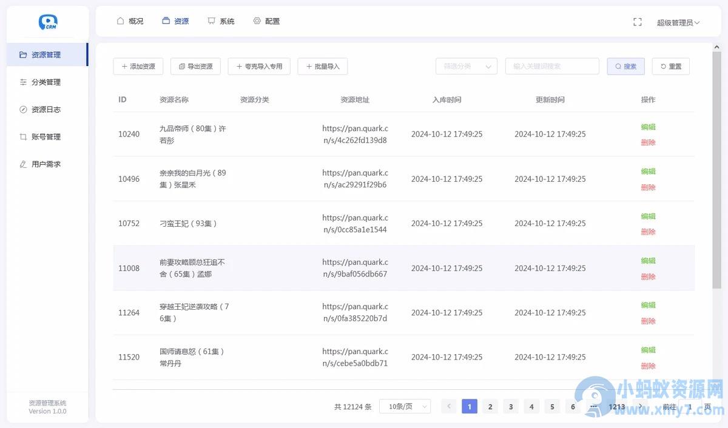728x428 pixels.
Task: Open 超级管理员 user dropdown
Action: click(x=678, y=22)
